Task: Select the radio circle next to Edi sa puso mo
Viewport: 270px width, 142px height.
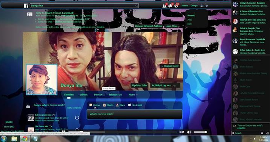Action: click(77, 118)
